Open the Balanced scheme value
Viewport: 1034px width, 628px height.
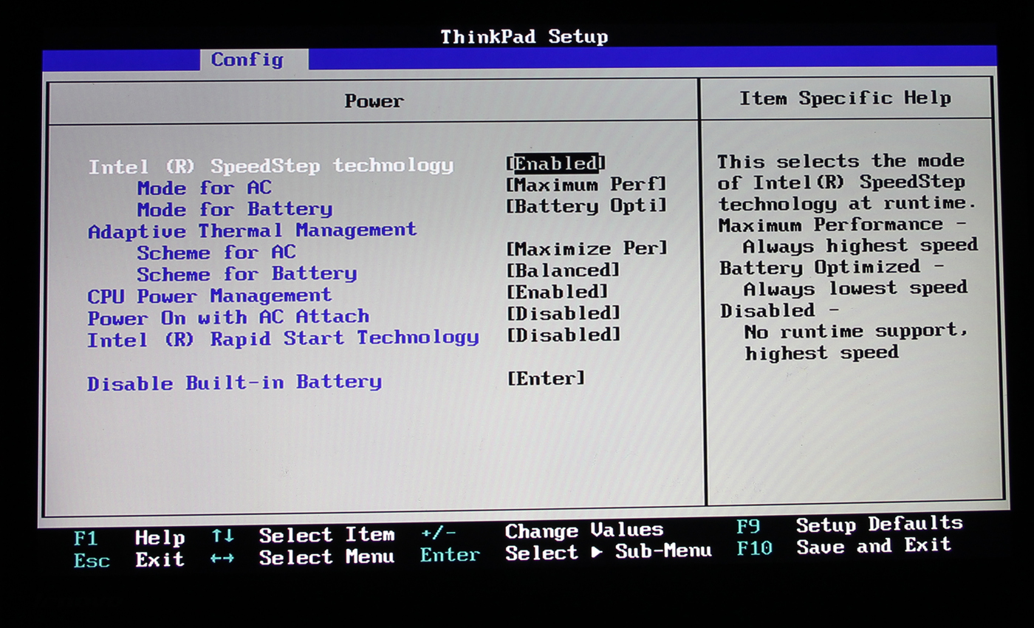click(564, 270)
